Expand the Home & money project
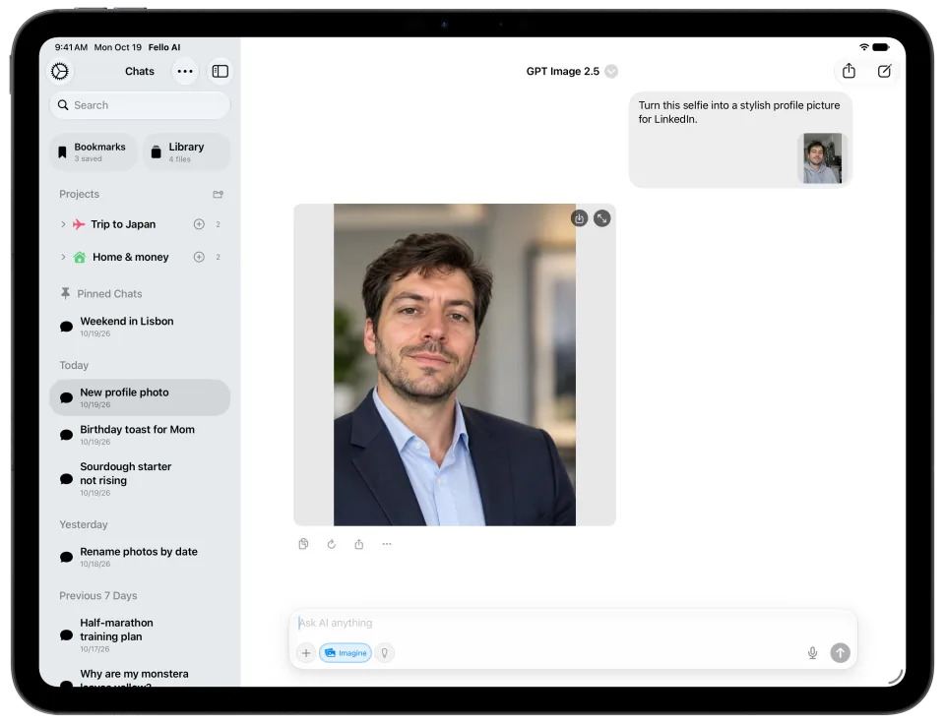 (x=63, y=257)
